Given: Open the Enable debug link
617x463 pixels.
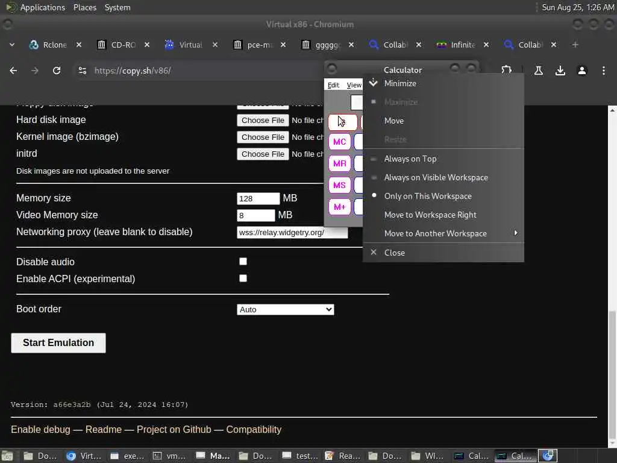Looking at the screenshot, I should pos(40,429).
